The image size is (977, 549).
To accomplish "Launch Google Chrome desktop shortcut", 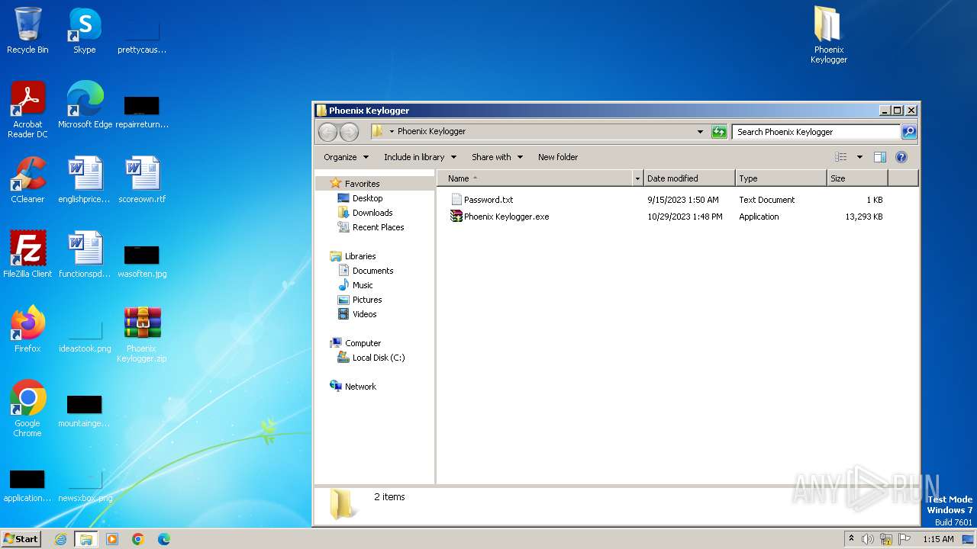I will [x=27, y=408].
